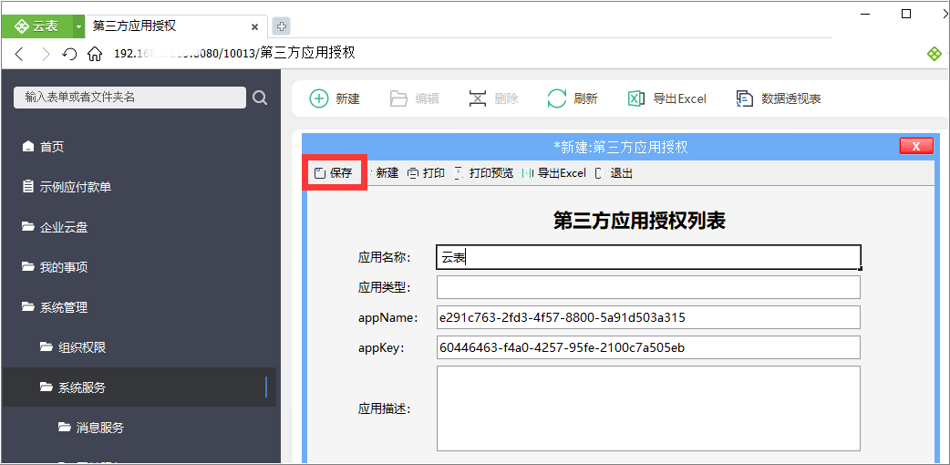Click the green 新建 plus icon in main toolbar
The width and height of the screenshot is (950, 465).
pos(319,98)
